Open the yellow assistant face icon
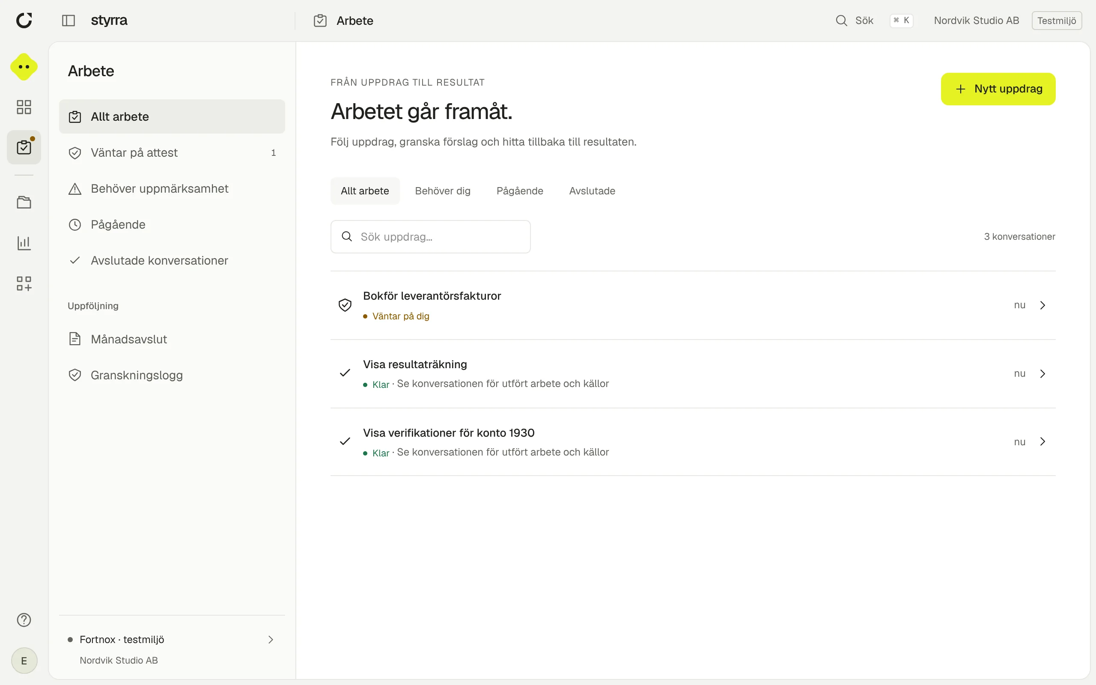Viewport: 1096px width, 685px height. 24,67
